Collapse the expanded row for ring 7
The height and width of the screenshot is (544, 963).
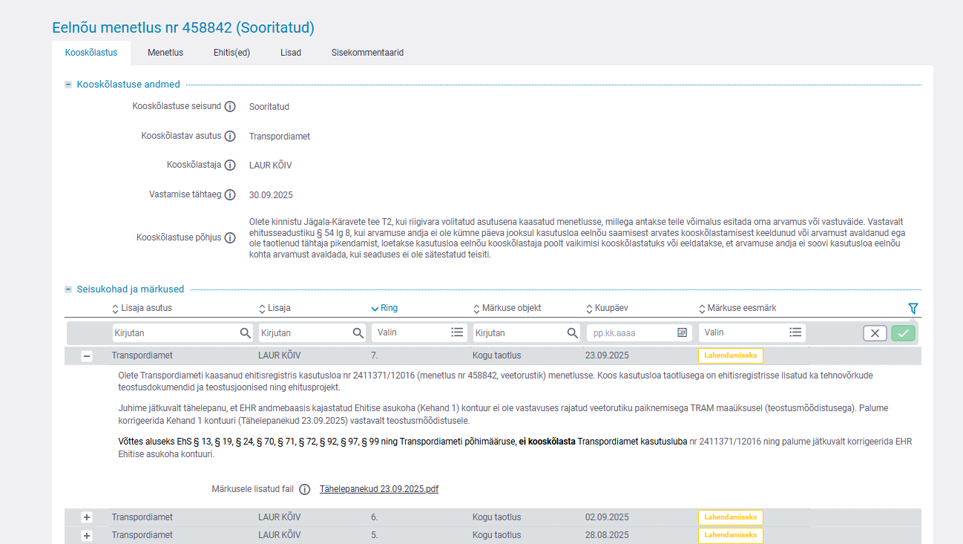click(87, 356)
